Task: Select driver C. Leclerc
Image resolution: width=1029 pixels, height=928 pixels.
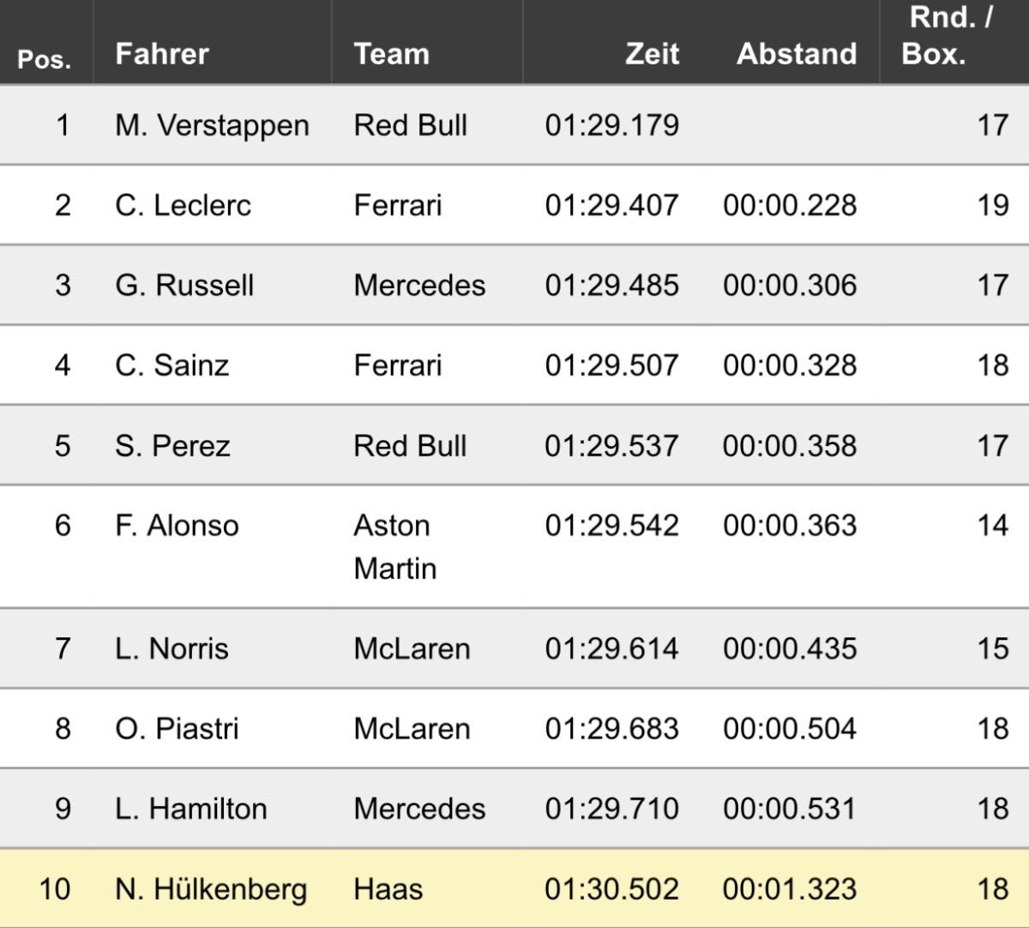Action: click(183, 206)
